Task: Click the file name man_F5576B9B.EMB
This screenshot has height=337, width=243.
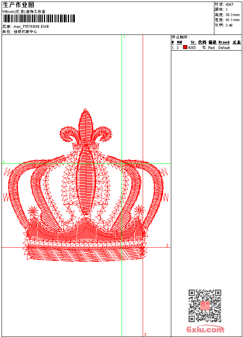Action: click(31, 27)
